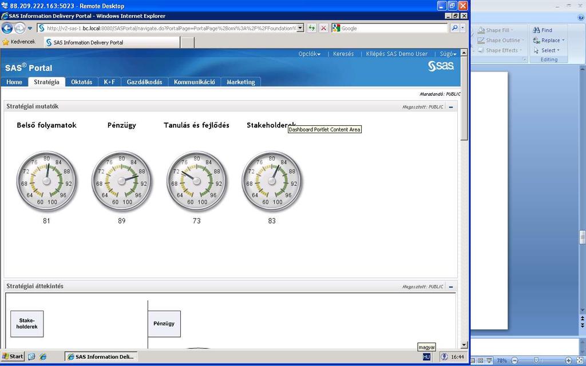This screenshot has height=366, width=586.
Task: Collapse the Stratégiai mutatók portlet
Action: coord(451,107)
